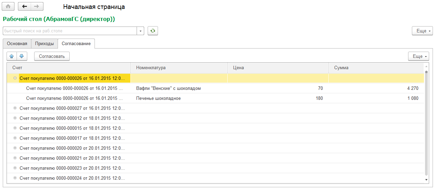Viewport: 435px width, 189px height.
Task: Select the sum cell 1 080
Action: pyautogui.click(x=376, y=98)
